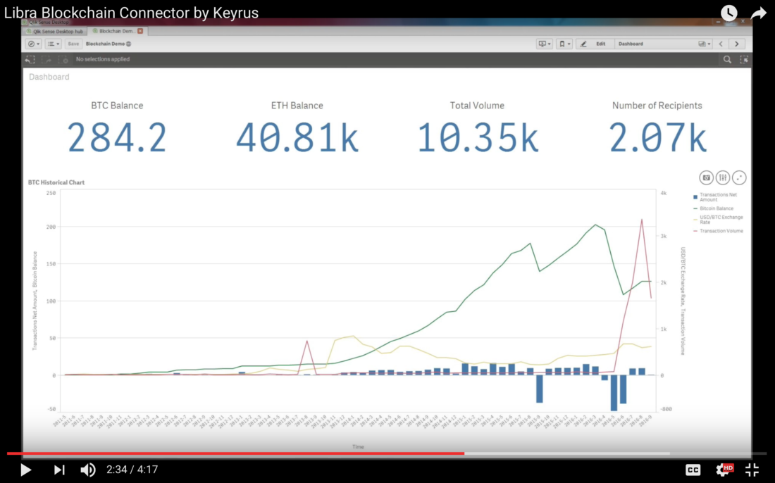Open YouTube video settings gear
Screen dimensions: 775x483
tap(724, 470)
